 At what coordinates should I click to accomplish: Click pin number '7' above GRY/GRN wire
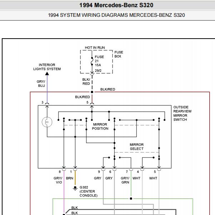(x=127, y=172)
